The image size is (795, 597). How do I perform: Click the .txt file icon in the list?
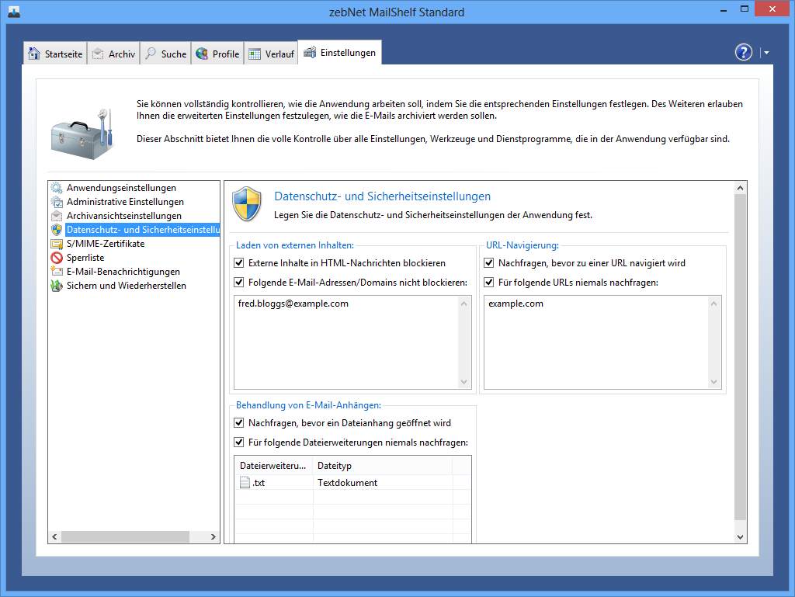245,482
